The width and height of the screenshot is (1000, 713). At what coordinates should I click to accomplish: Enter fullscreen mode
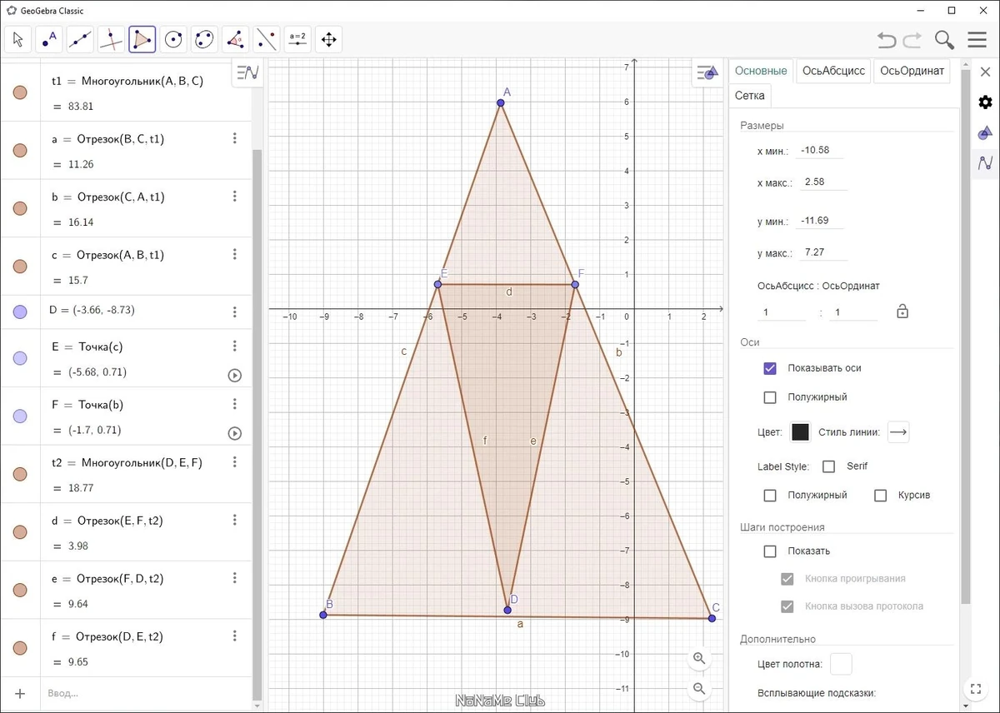pos(976,688)
